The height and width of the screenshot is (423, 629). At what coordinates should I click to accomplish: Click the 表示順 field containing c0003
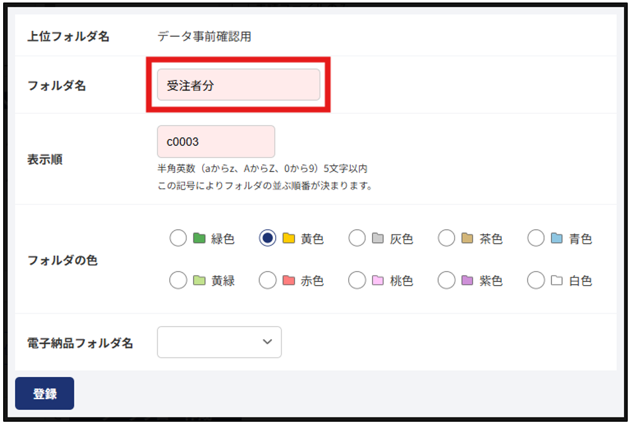click(x=216, y=142)
